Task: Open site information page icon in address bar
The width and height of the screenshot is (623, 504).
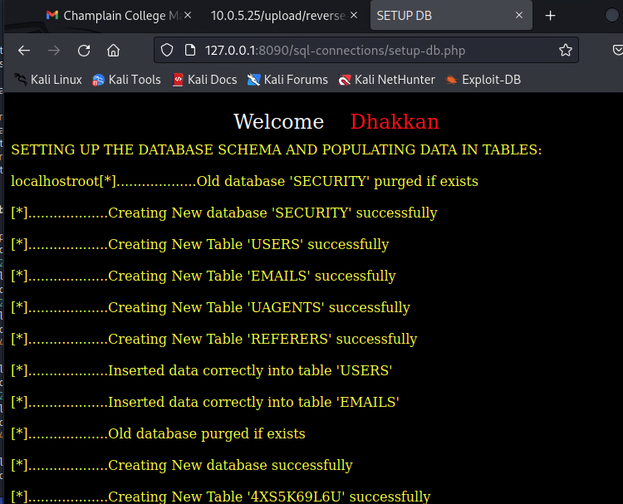Action: (188, 51)
